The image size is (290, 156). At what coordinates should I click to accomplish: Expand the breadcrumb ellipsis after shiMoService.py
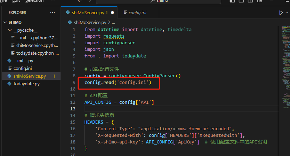pos(114,23)
